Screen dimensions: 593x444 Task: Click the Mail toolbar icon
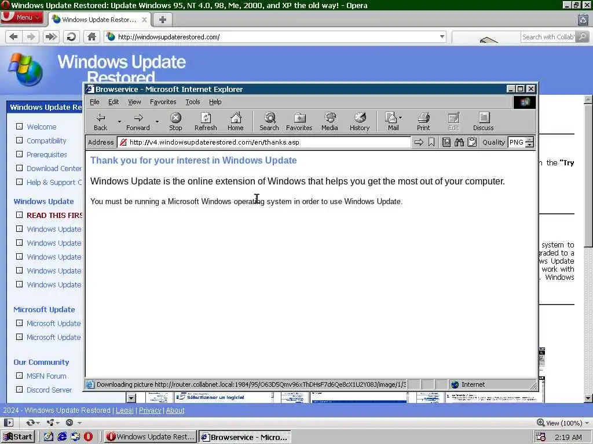pyautogui.click(x=391, y=121)
